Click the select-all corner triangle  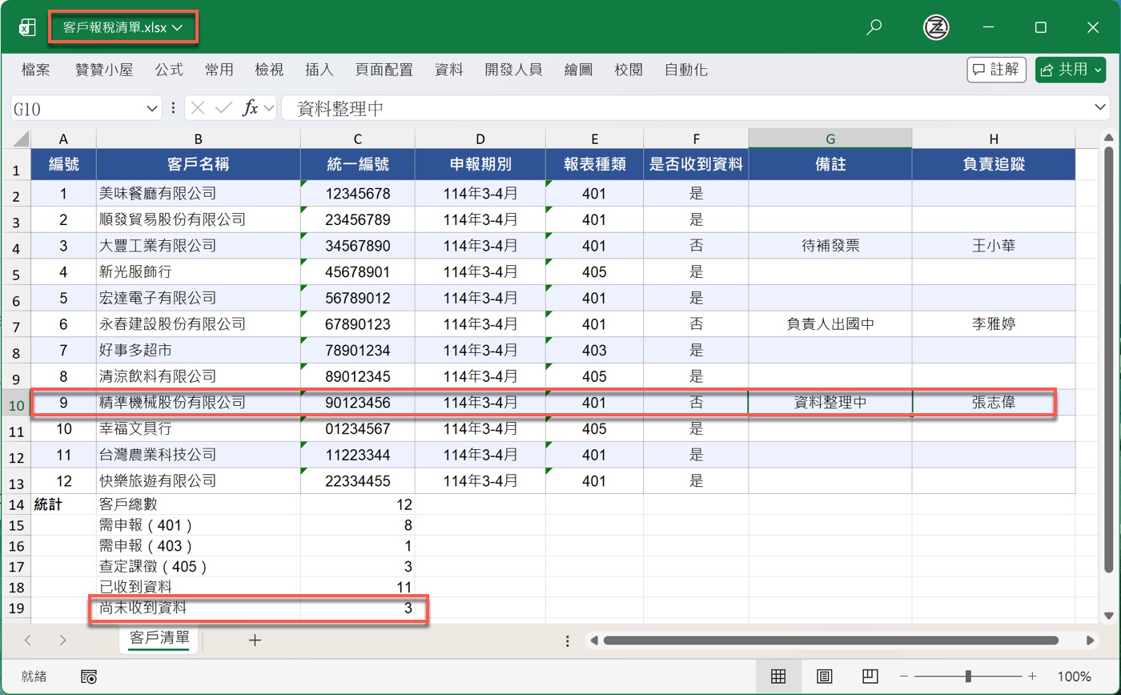click(21, 139)
